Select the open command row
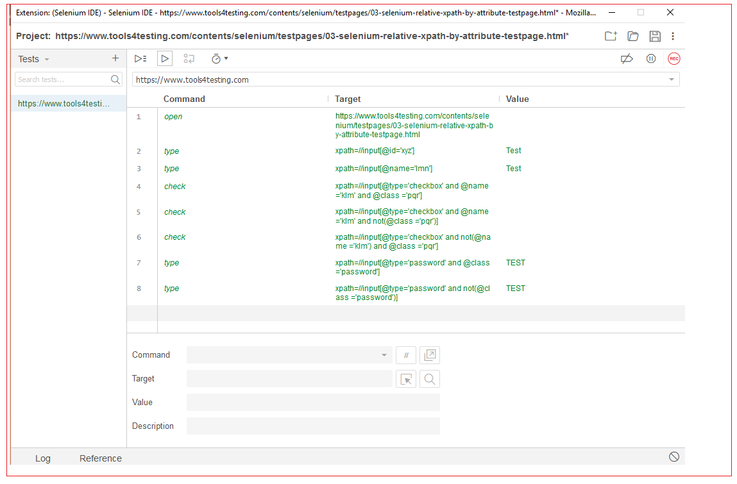The width and height of the screenshot is (737, 484). [405, 125]
